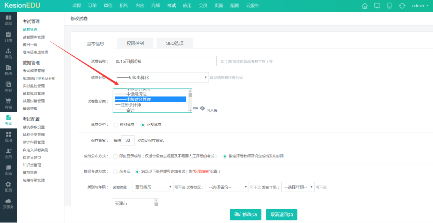Switch to the 权限控制 tab
The height and width of the screenshot is (223, 433).
(x=136, y=43)
